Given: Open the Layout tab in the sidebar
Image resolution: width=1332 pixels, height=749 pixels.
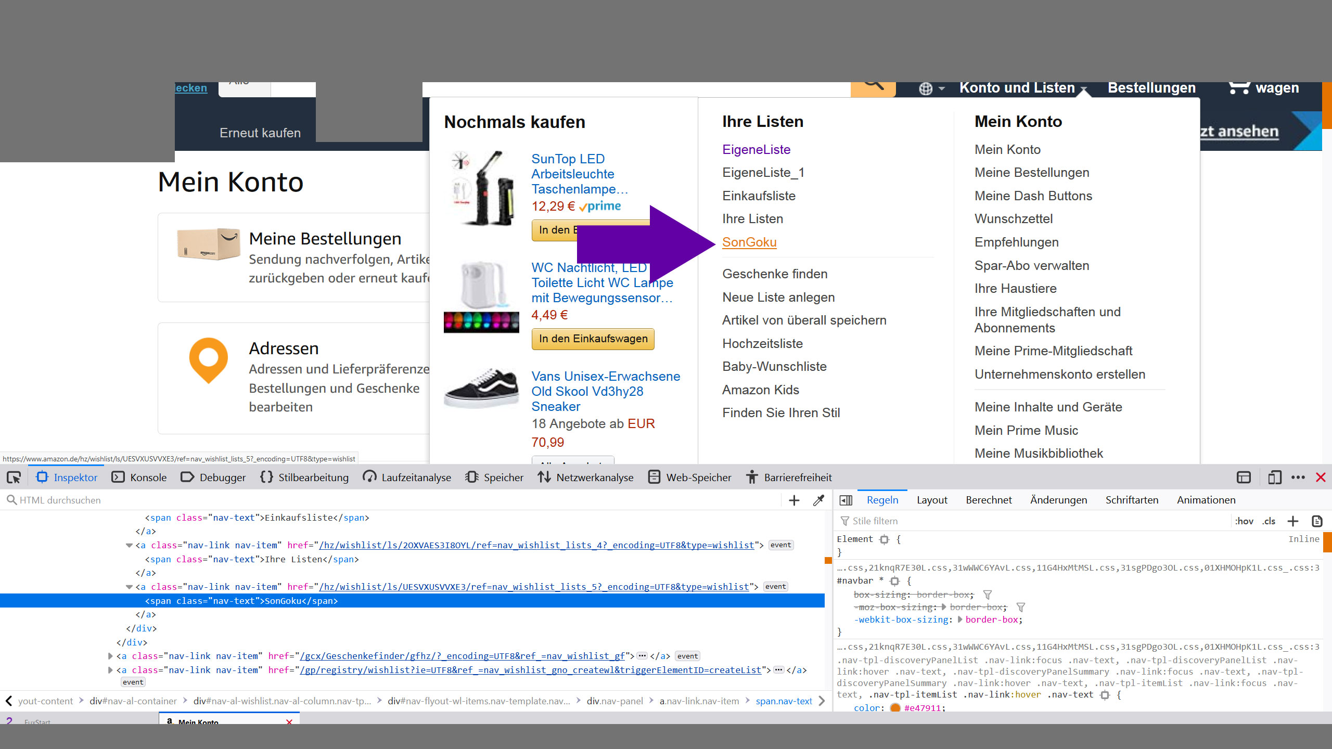Looking at the screenshot, I should coord(932,500).
